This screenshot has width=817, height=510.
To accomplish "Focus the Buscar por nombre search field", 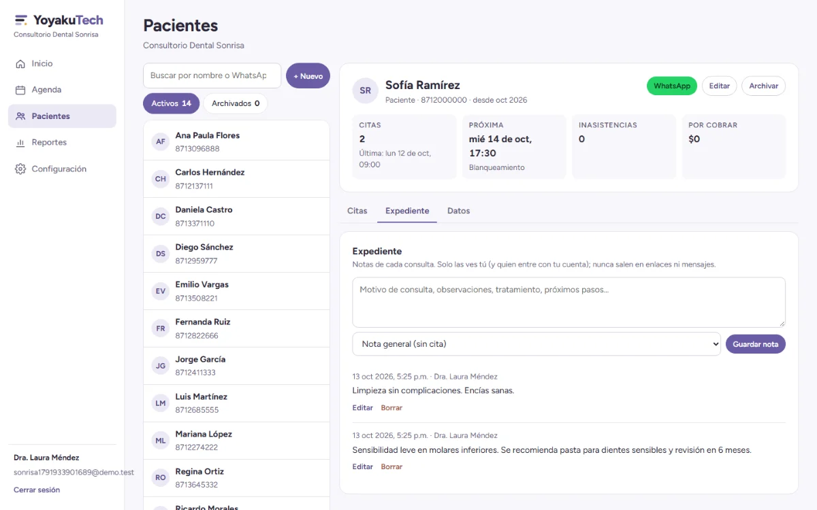I will (x=212, y=75).
